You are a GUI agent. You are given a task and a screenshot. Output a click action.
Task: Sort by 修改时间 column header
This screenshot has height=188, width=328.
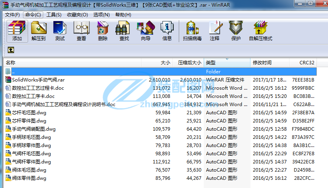270,62
